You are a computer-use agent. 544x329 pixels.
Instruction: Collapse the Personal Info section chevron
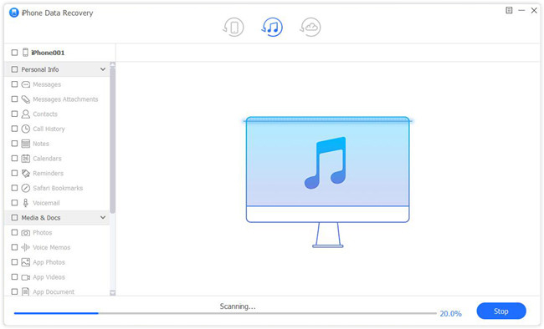point(103,69)
